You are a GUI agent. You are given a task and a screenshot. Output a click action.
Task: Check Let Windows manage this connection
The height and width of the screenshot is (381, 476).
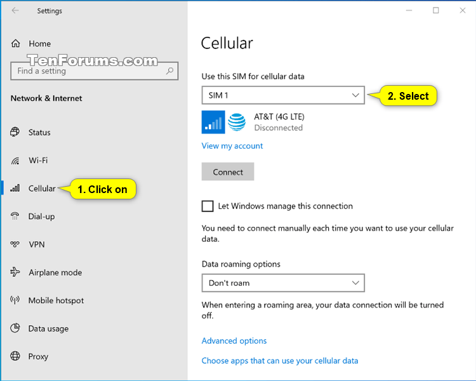(x=208, y=206)
